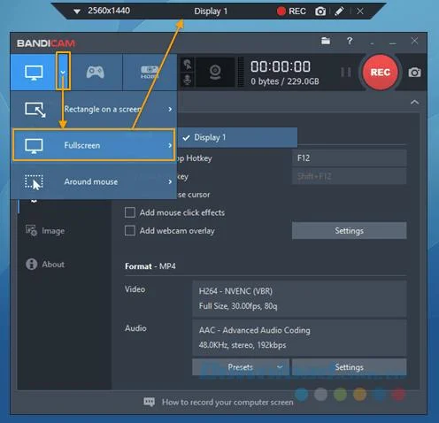Switch to game recording mode gamepad icon

pos(95,72)
